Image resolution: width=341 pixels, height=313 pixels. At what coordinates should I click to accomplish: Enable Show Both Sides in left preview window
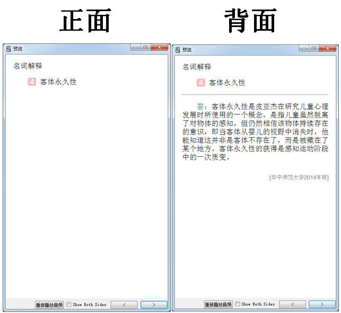click(69, 305)
